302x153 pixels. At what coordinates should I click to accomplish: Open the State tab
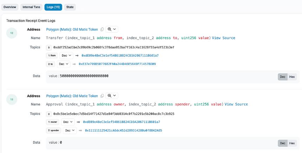point(70,7)
